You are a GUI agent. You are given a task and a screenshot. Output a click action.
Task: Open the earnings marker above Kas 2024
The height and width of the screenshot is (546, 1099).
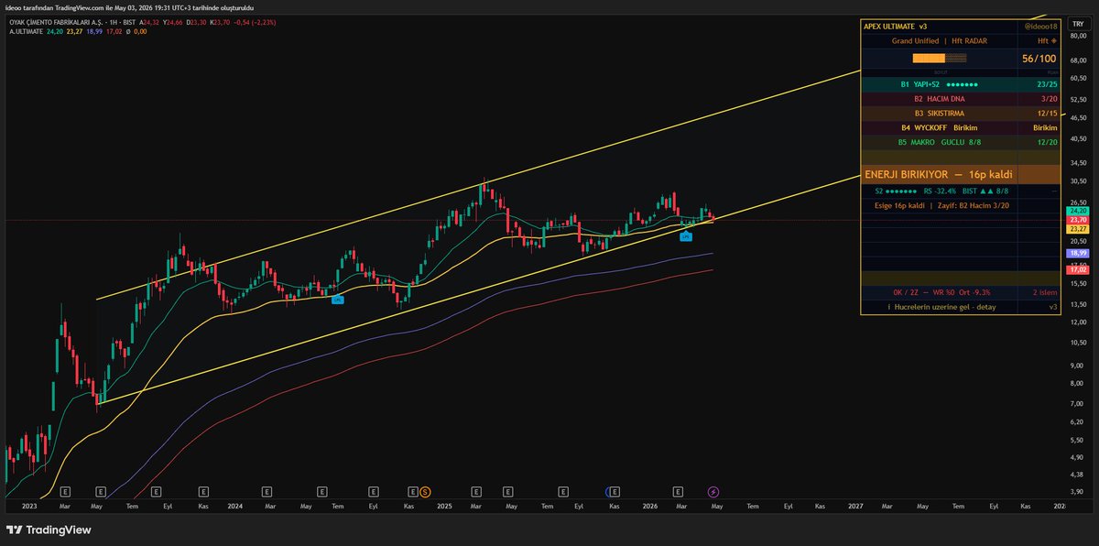point(413,492)
